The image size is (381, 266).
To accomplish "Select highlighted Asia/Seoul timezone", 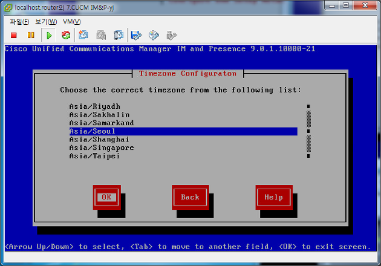I will 183,131.
